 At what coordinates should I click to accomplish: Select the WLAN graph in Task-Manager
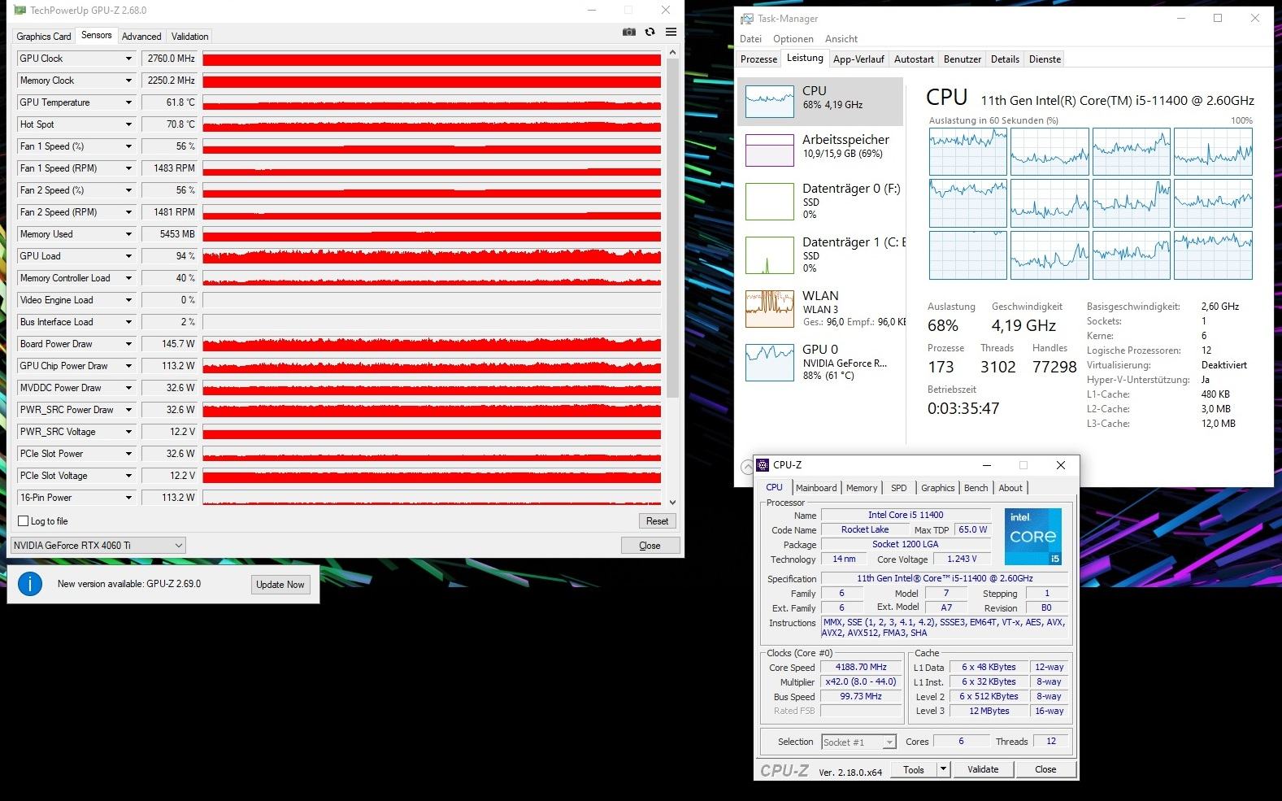pyautogui.click(x=769, y=308)
